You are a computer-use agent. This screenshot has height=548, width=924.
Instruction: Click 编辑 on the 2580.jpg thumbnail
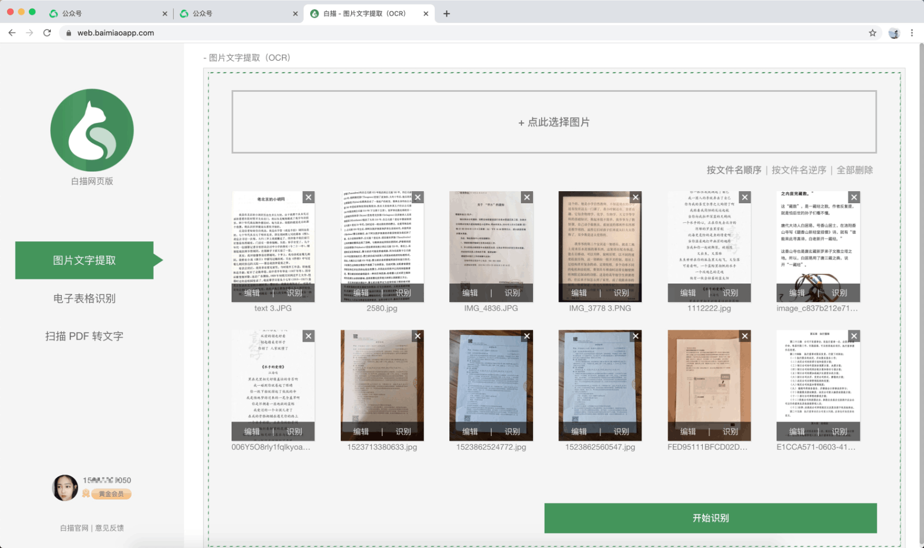coord(362,293)
